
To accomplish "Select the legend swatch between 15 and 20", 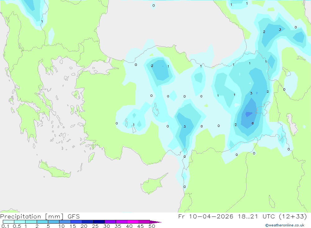I will point(77,222).
